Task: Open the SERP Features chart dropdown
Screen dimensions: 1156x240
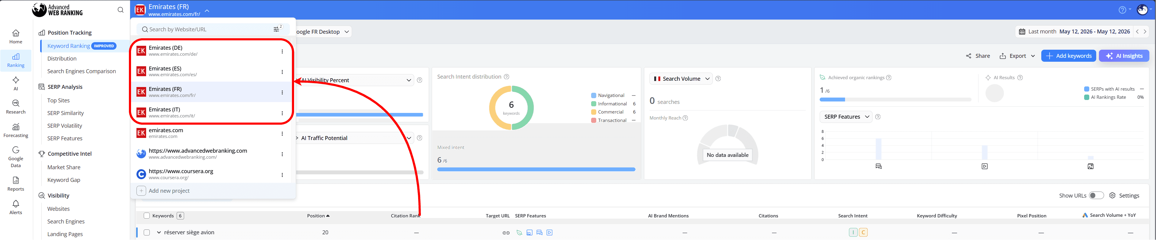Action: click(846, 117)
